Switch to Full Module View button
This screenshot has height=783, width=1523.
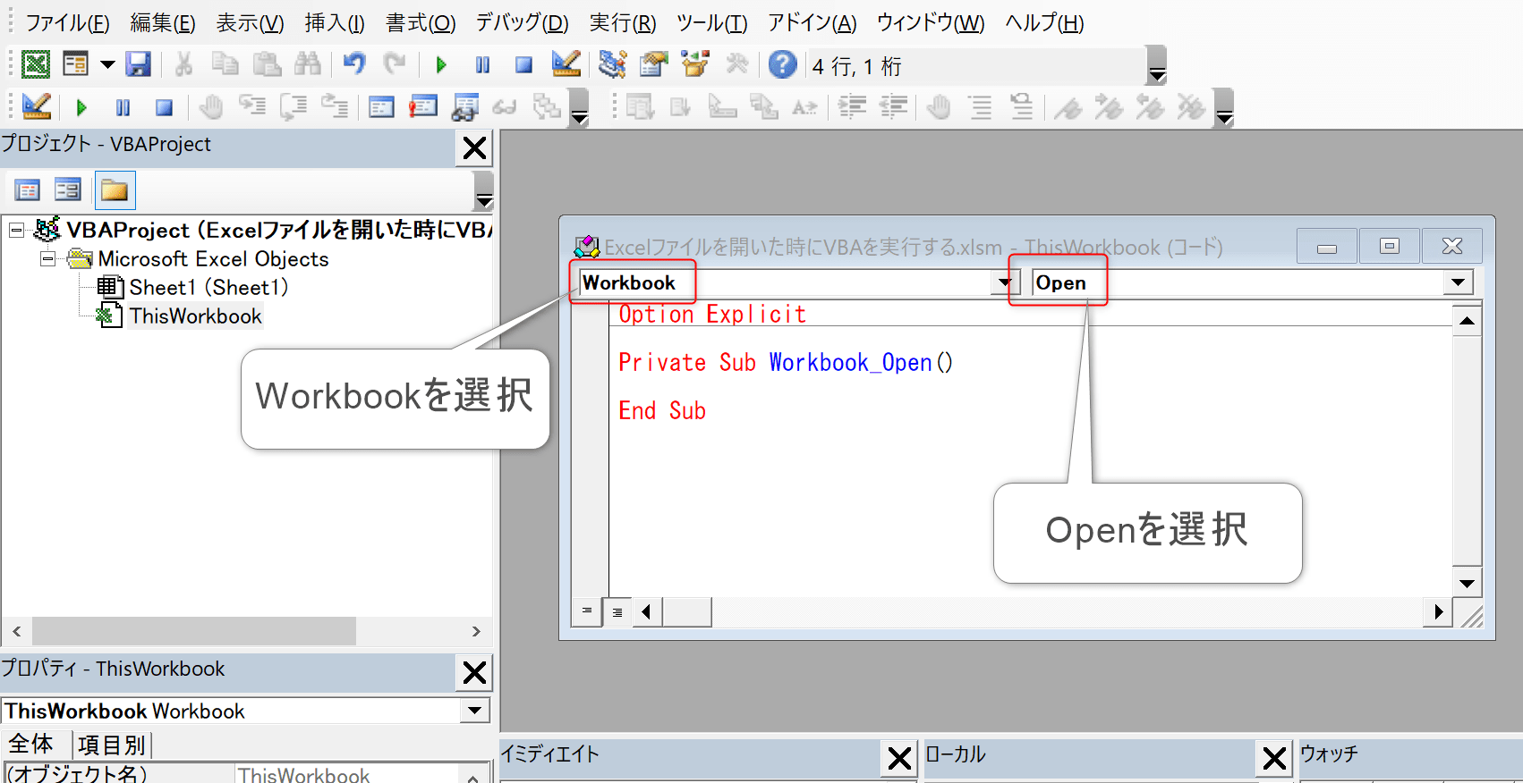(x=617, y=611)
